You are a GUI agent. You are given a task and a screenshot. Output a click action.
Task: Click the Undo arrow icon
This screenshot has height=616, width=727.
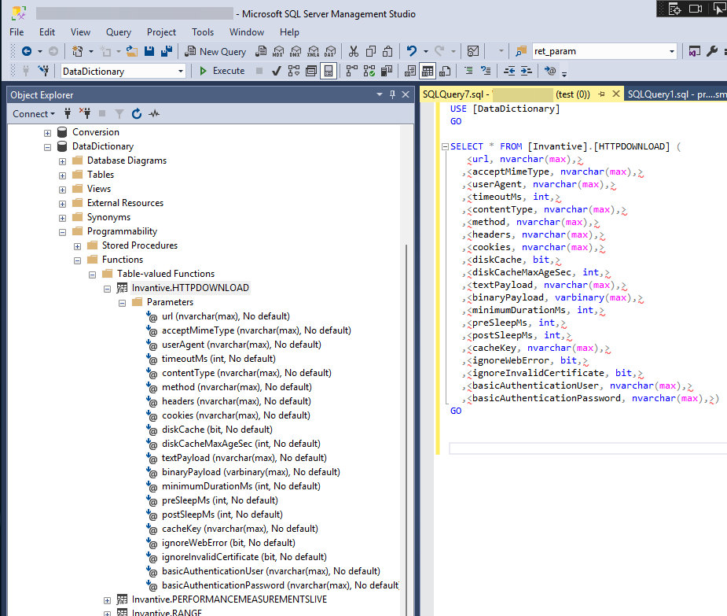click(412, 51)
